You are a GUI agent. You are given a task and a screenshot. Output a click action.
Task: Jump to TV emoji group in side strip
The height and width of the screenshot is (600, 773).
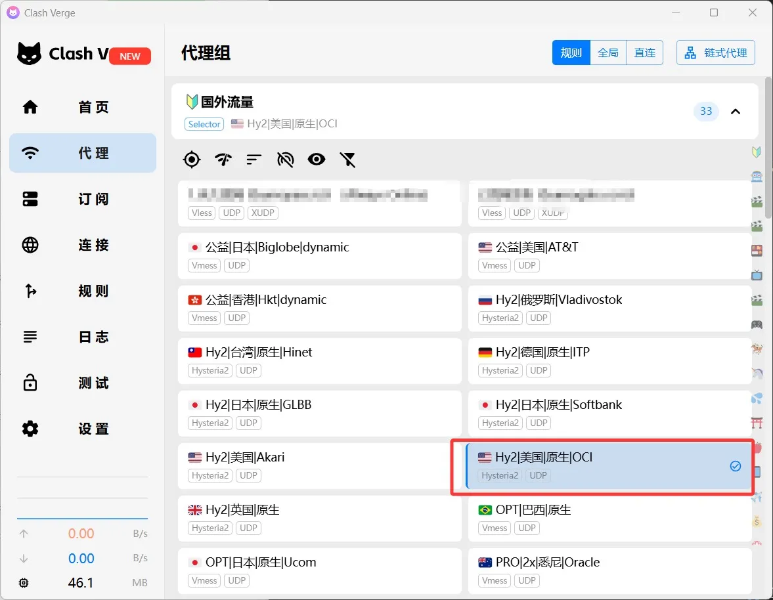click(x=757, y=275)
